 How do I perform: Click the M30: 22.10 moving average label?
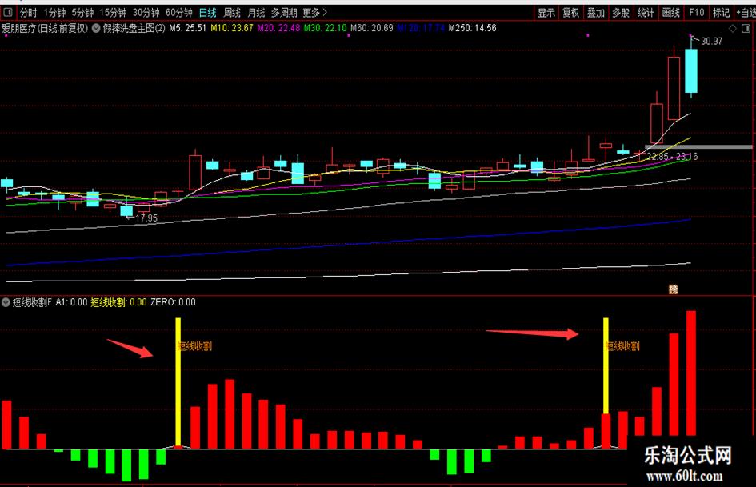coord(325,29)
